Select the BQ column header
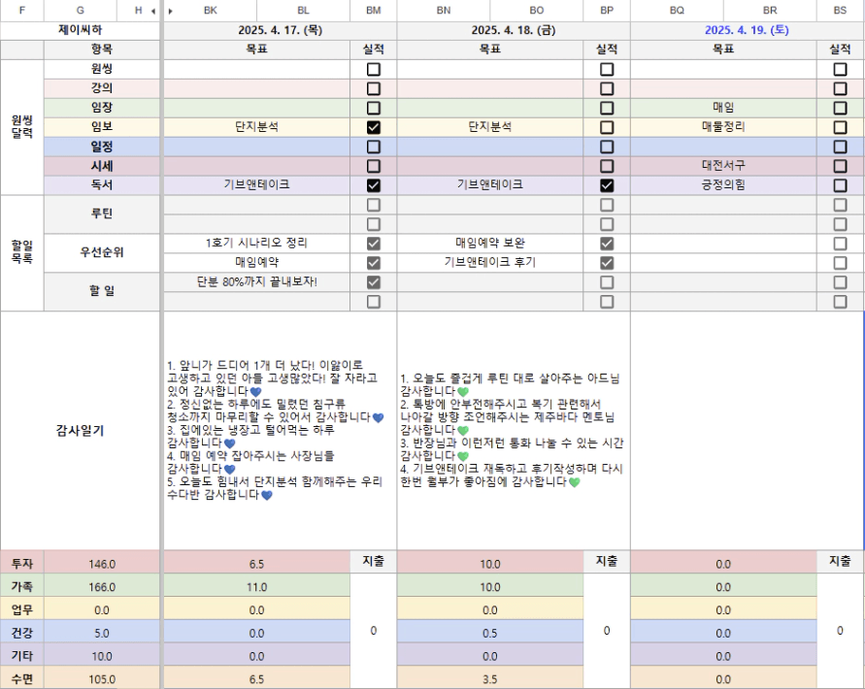Viewport: 865px width, 689px height. pyautogui.click(x=677, y=11)
